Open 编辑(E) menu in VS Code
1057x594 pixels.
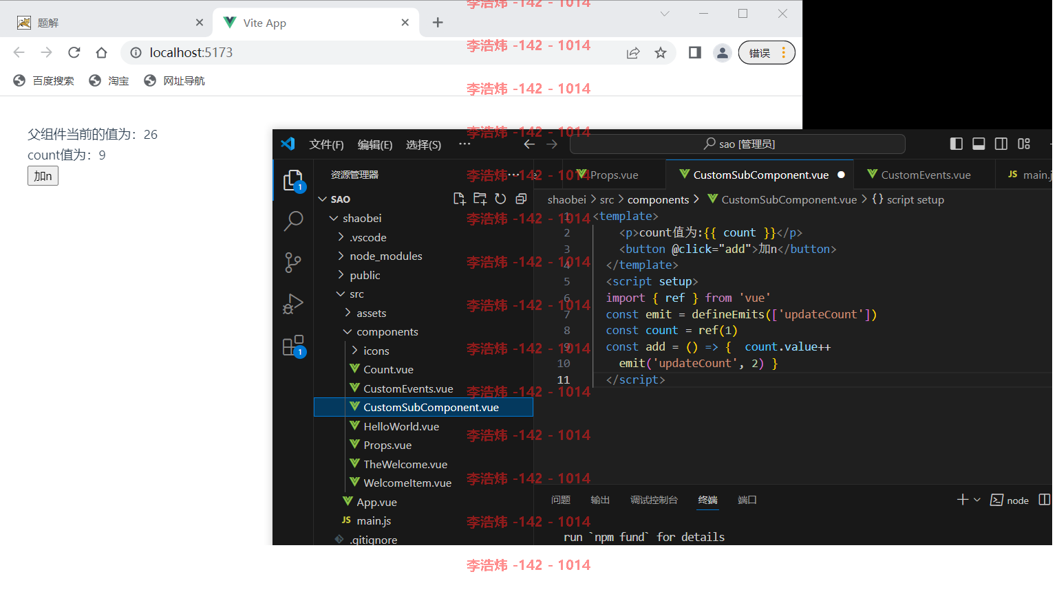point(375,144)
